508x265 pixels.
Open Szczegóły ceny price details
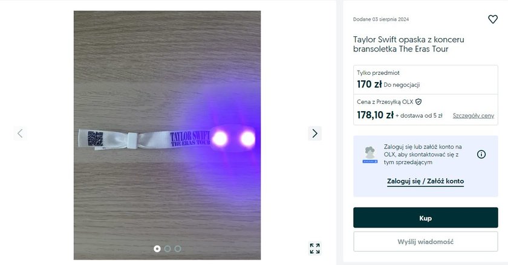click(474, 115)
